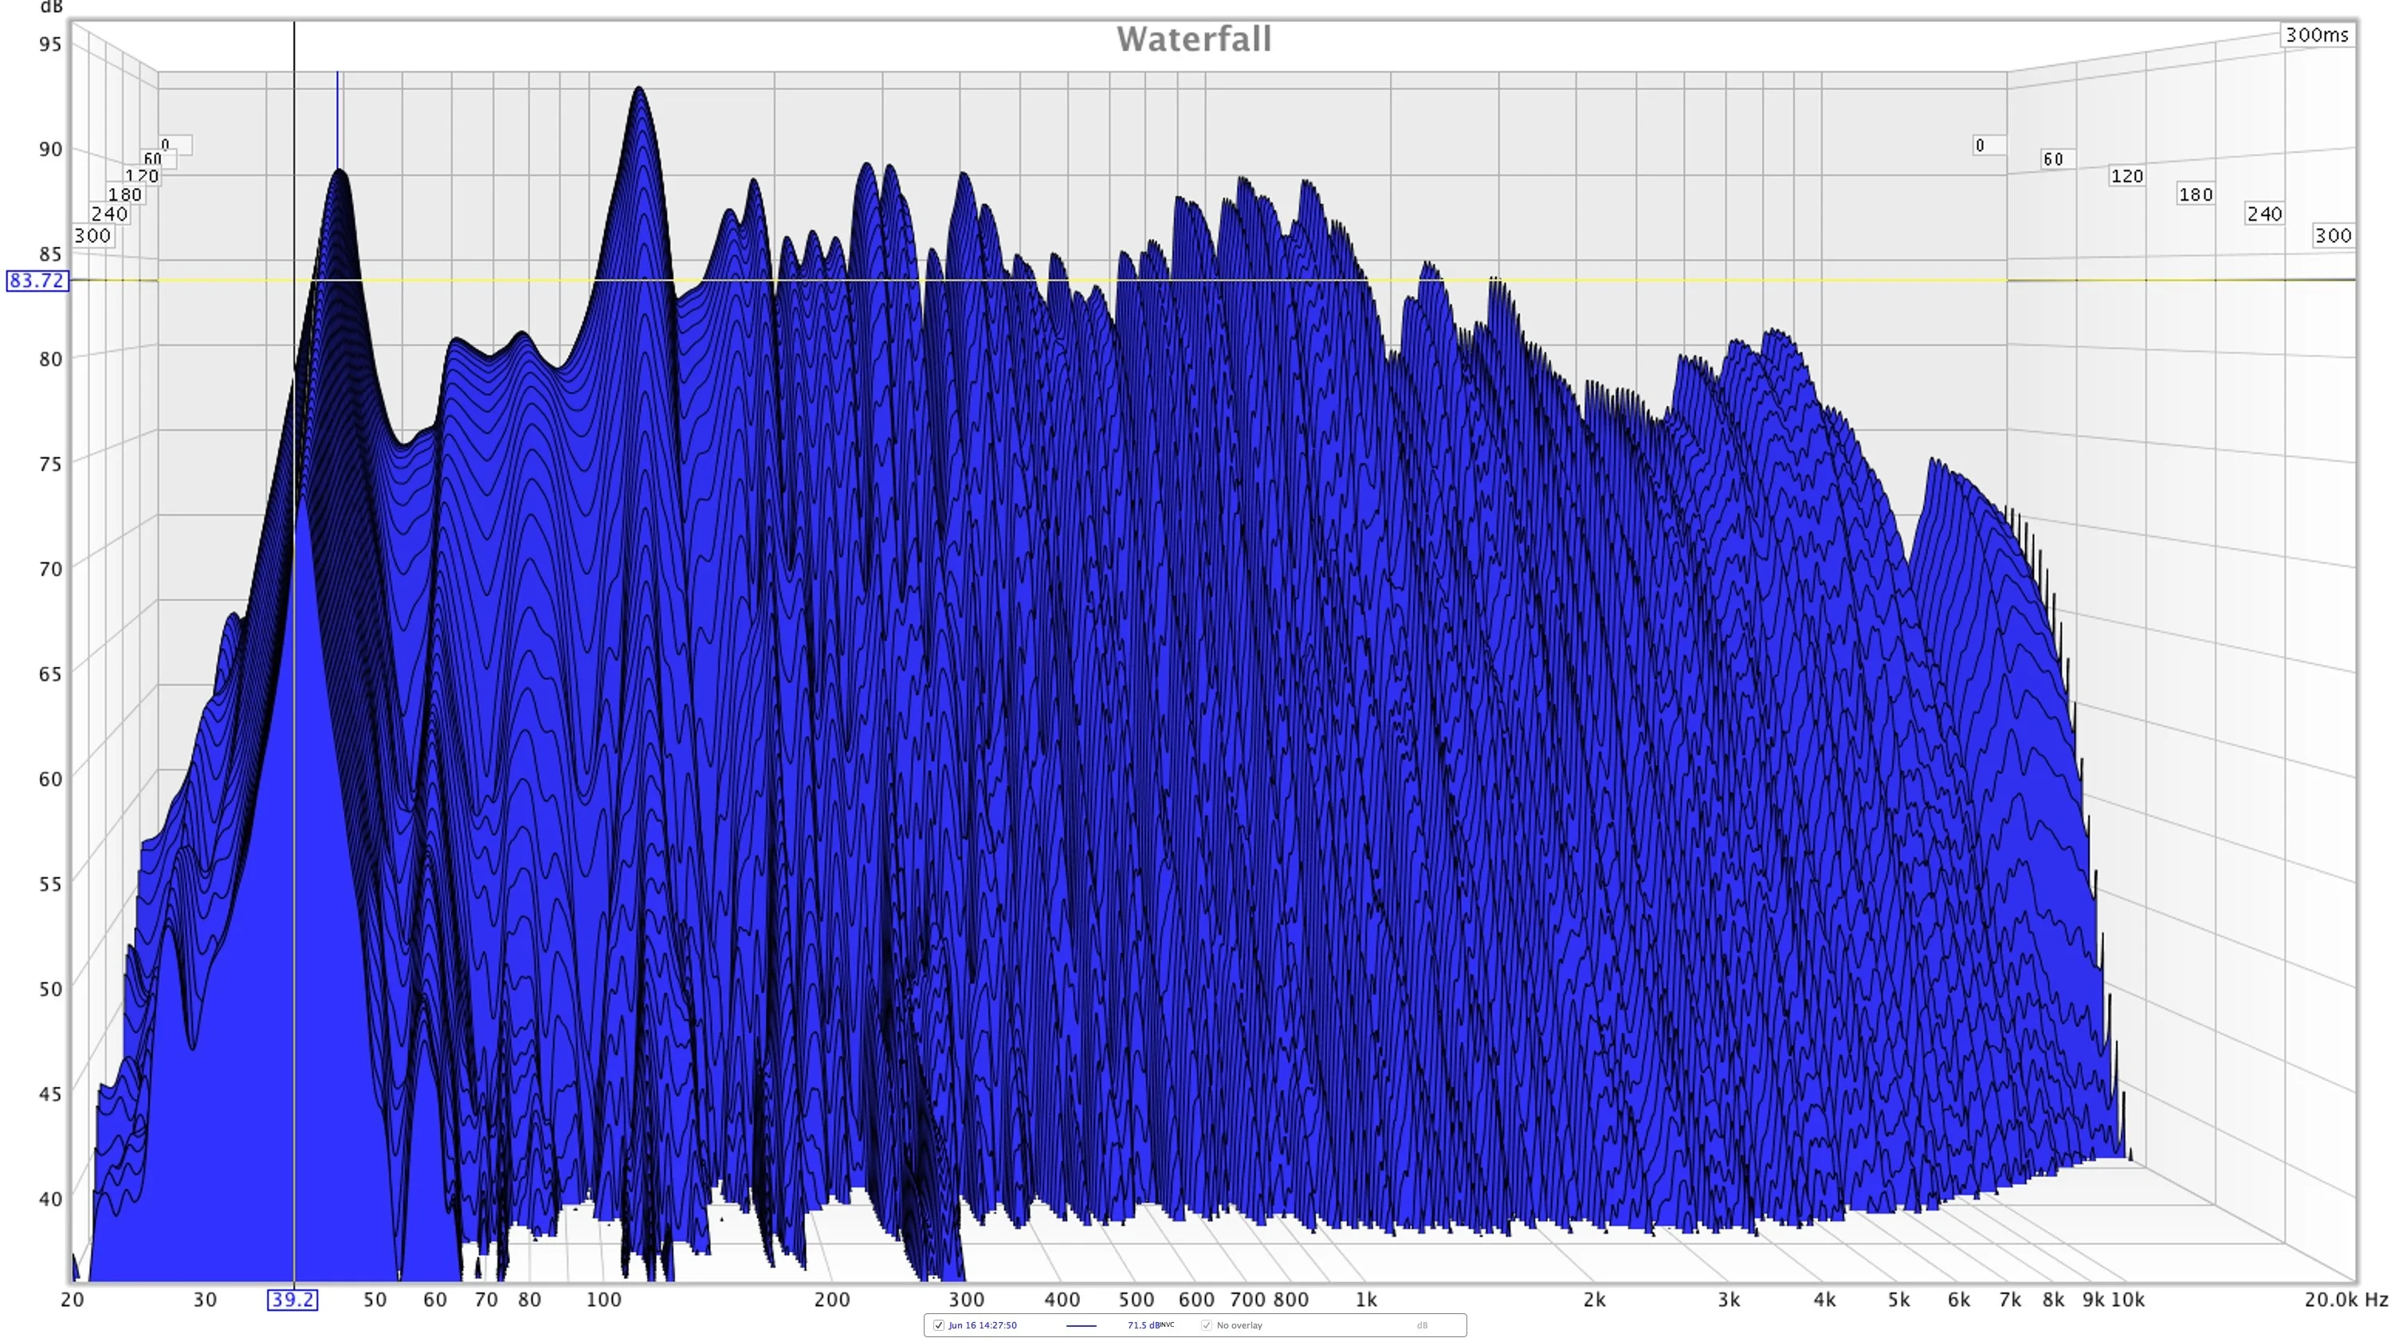Toggle the No overlay checkbox
The width and height of the screenshot is (2391, 1338).
coord(1206,1325)
